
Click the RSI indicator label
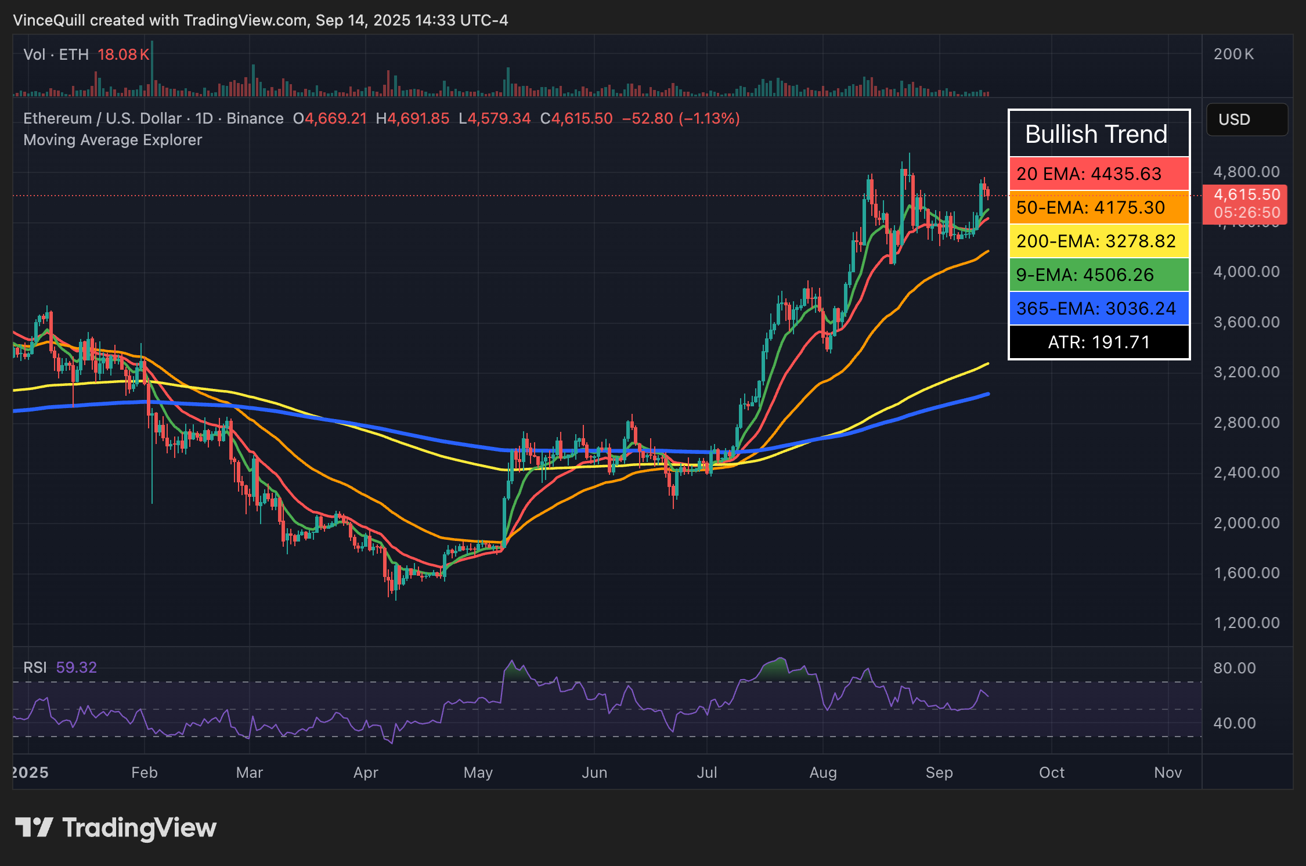tap(36, 667)
